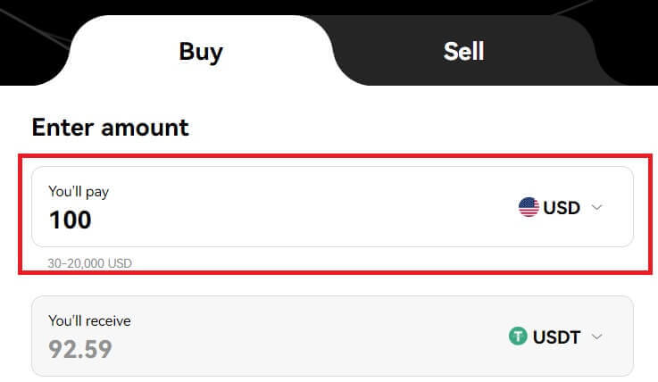Click the "You'll receive" field label
658x382 pixels.
89,320
